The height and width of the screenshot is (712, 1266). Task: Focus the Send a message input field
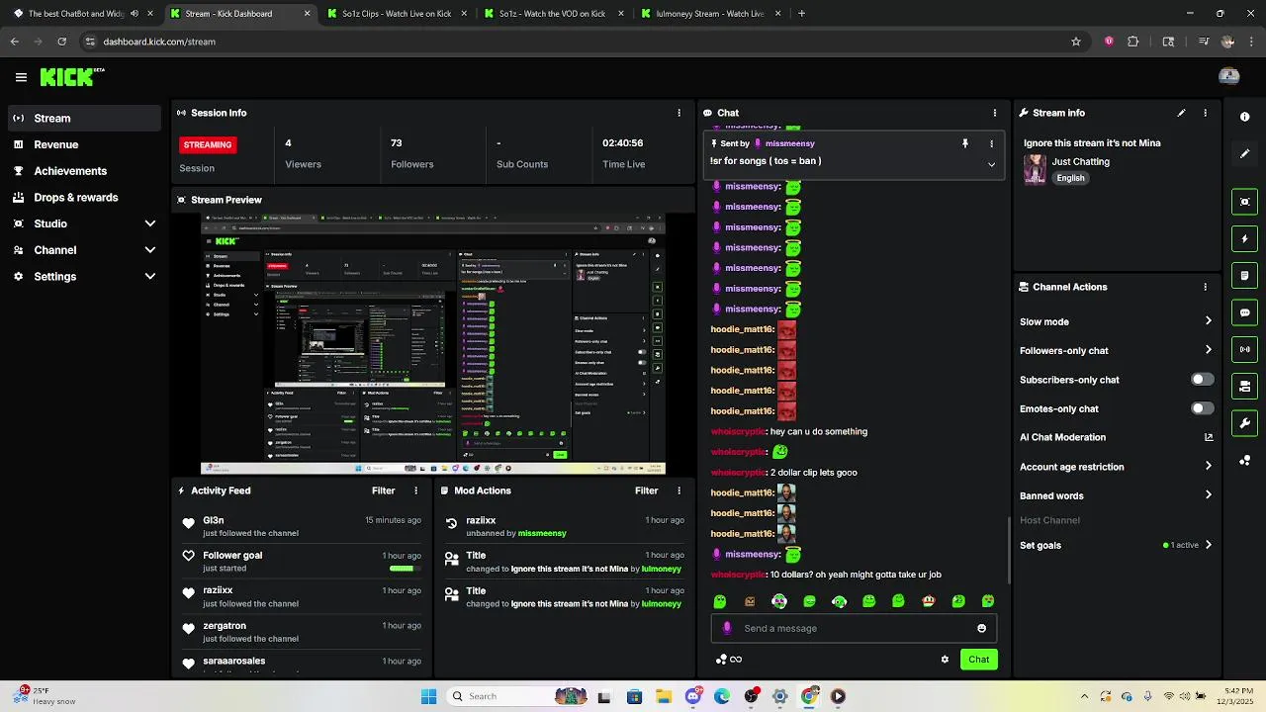(x=854, y=628)
